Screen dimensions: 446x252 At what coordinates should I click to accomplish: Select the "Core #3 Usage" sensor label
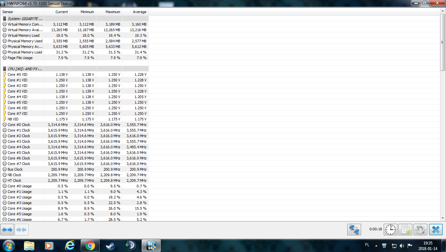(x=20, y=203)
